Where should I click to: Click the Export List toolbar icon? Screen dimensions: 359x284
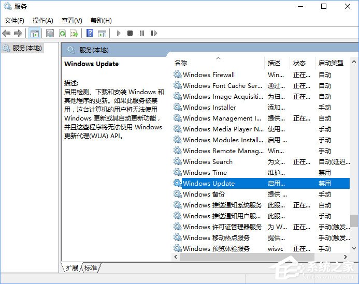74,34
